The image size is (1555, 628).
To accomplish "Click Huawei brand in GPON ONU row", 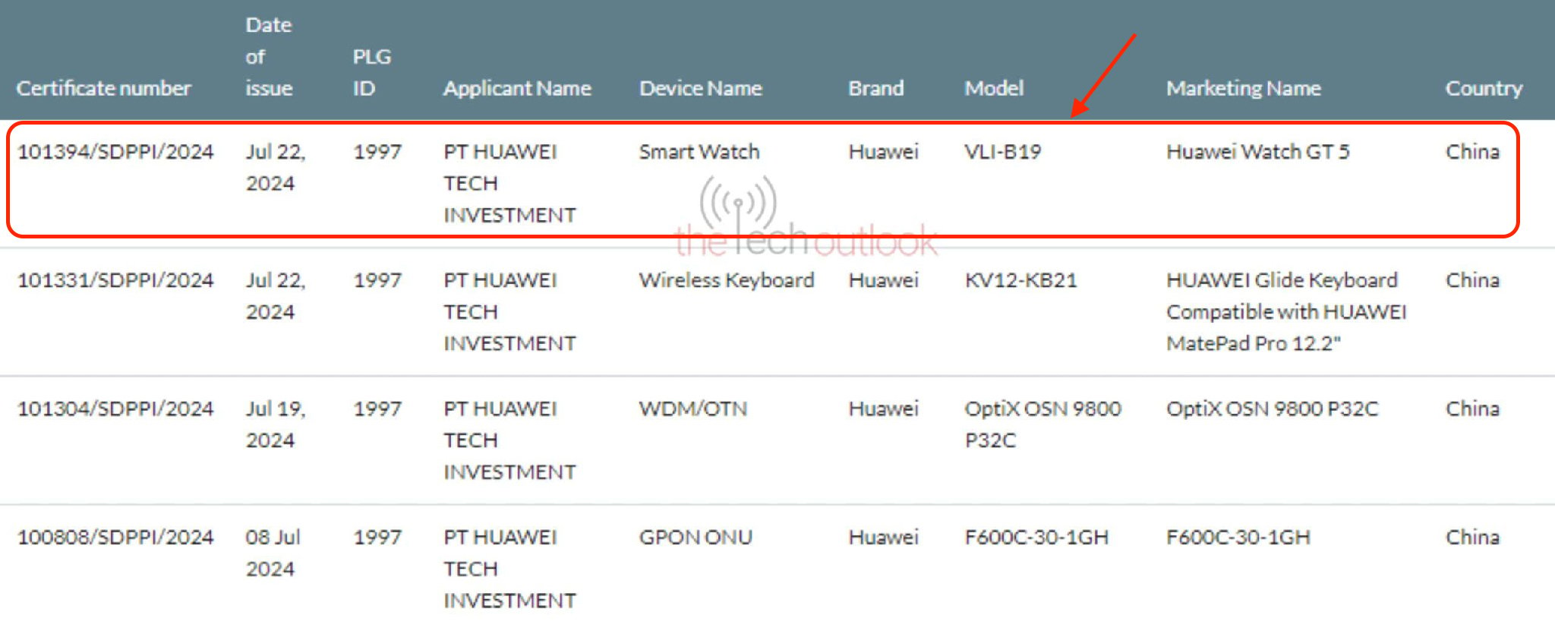I will pos(883,537).
